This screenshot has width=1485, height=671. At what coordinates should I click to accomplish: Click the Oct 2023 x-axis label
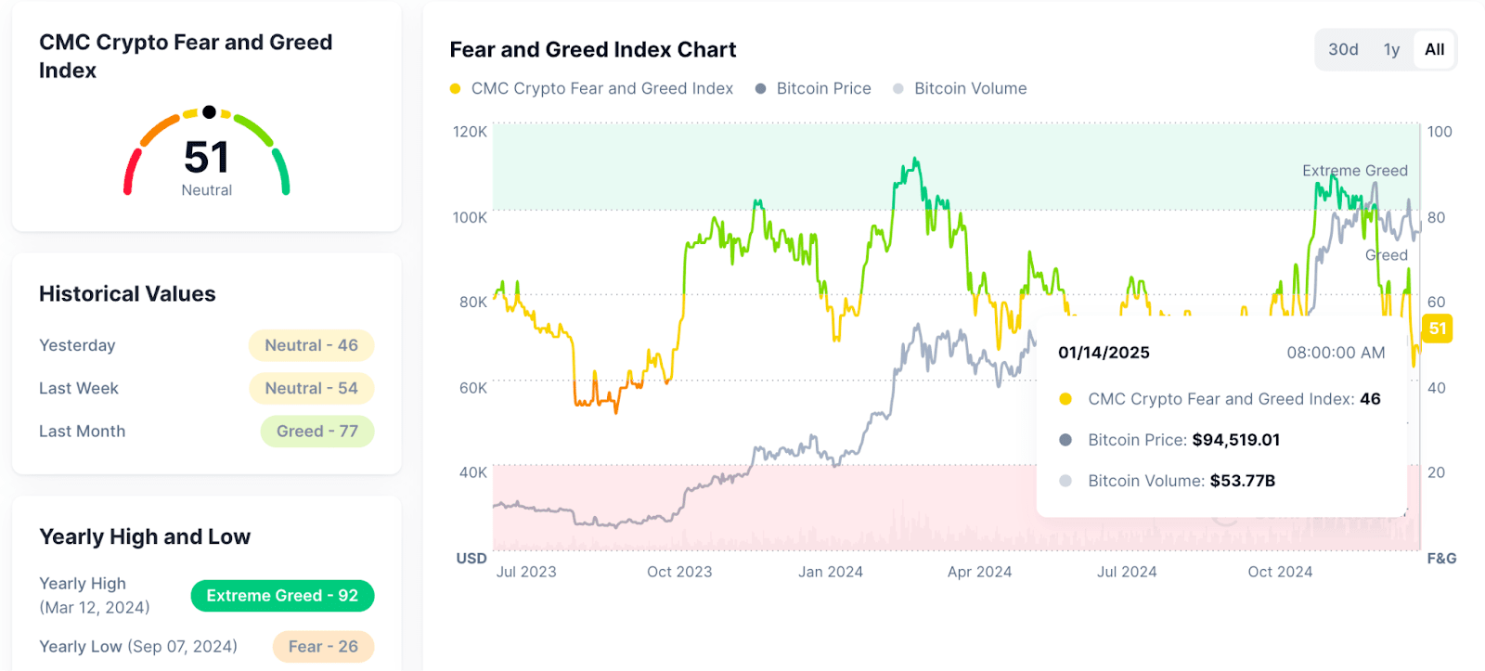coord(679,572)
